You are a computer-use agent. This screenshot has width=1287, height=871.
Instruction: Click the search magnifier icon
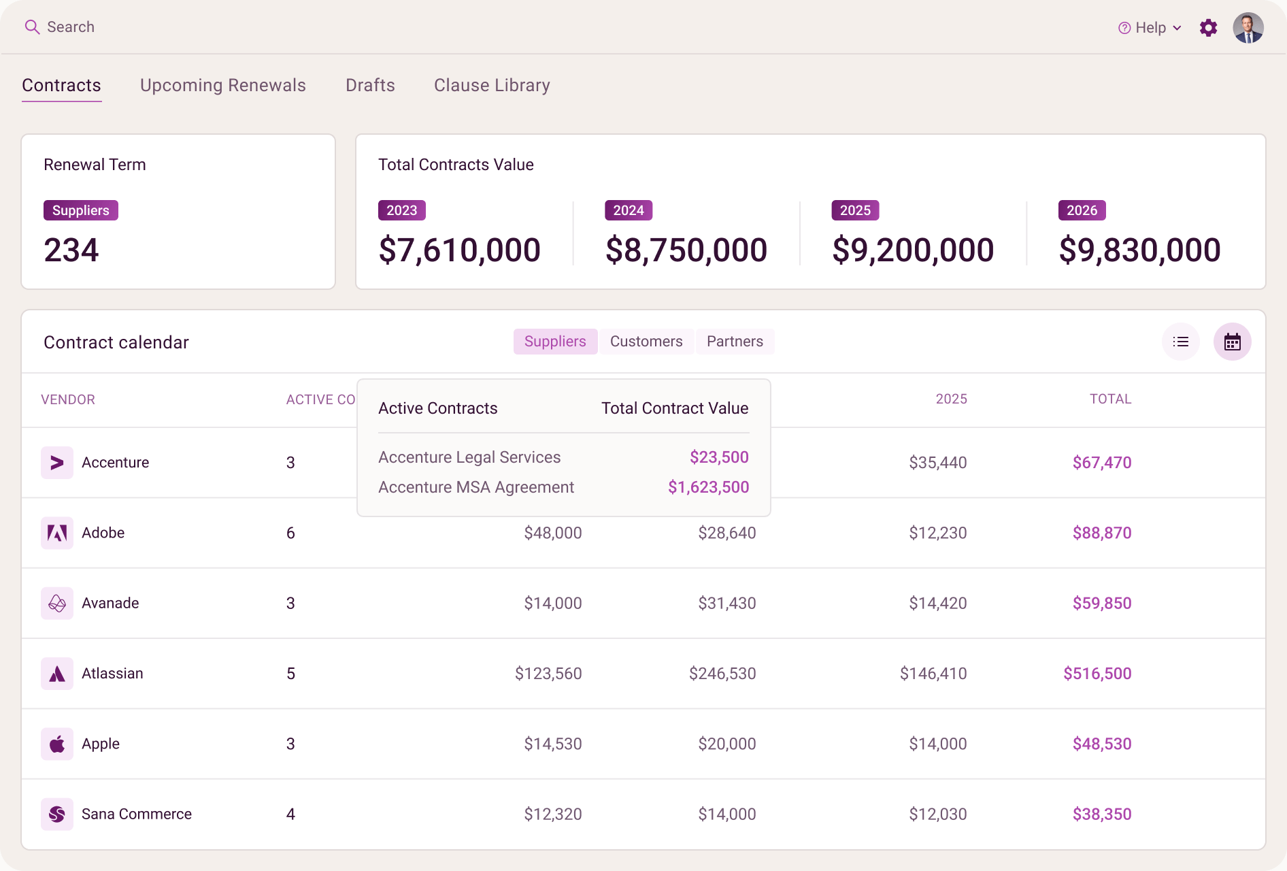32,27
